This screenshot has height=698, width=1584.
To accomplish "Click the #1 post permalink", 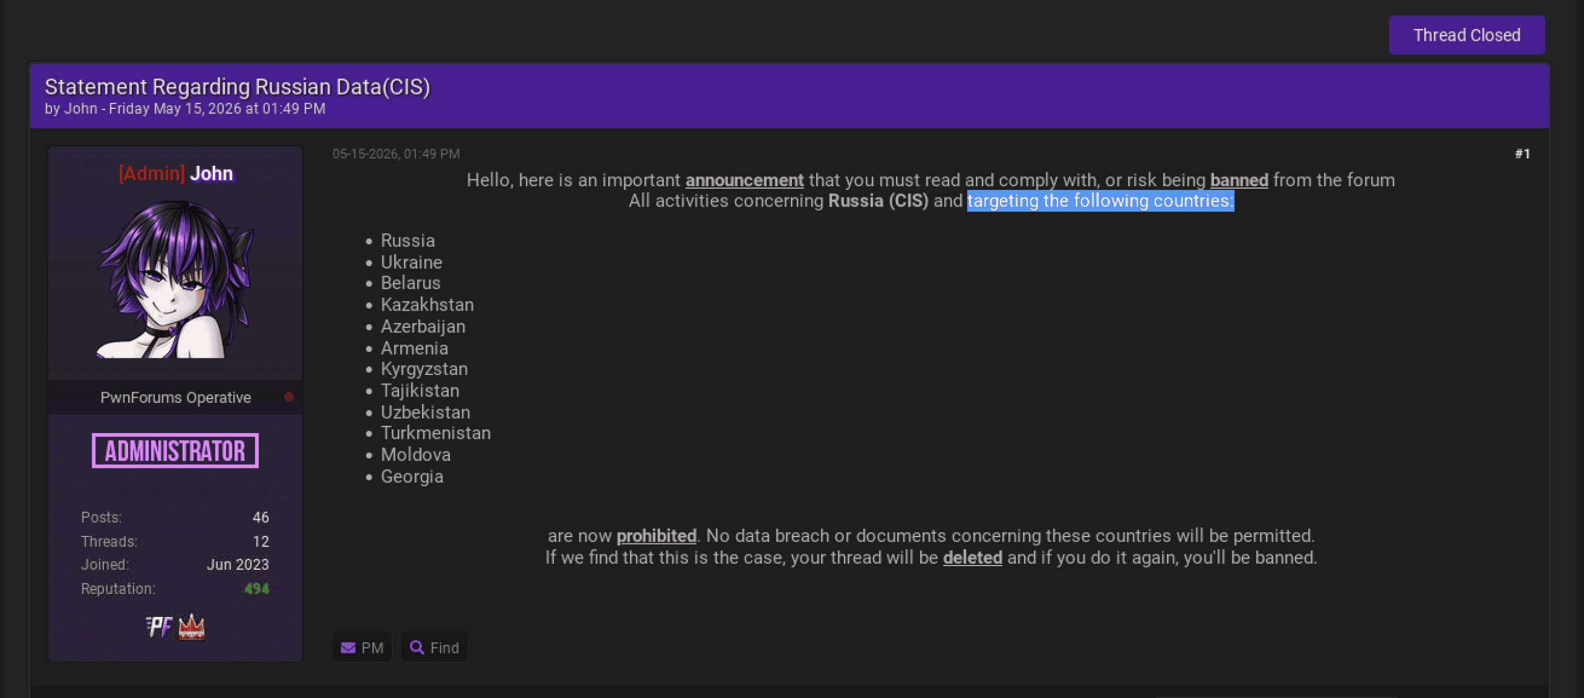I will point(1522,153).
